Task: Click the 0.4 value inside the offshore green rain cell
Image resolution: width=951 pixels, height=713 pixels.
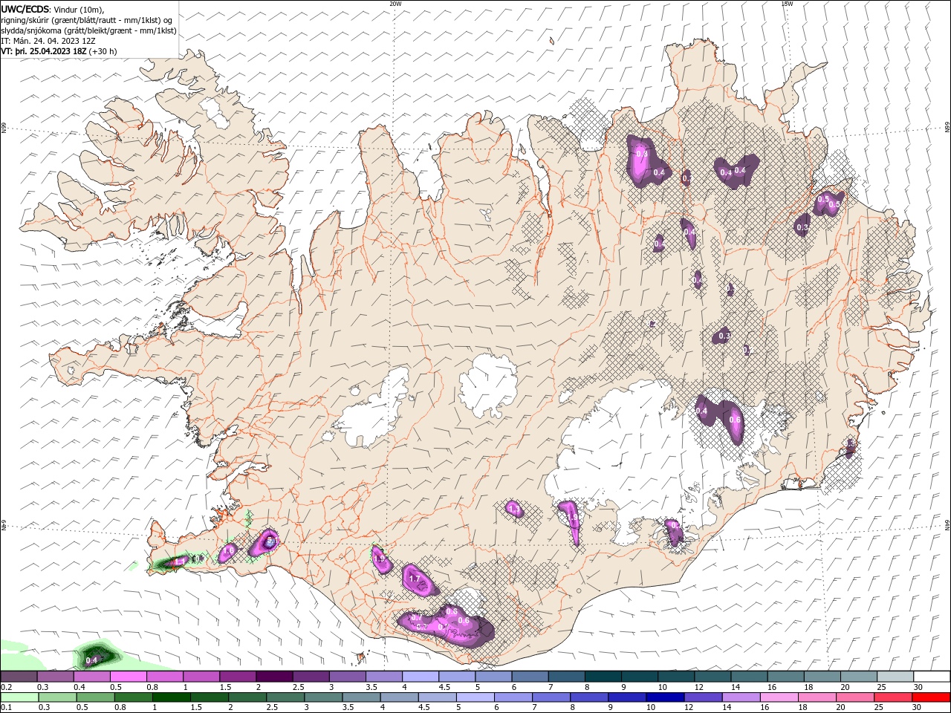Action: [92, 660]
